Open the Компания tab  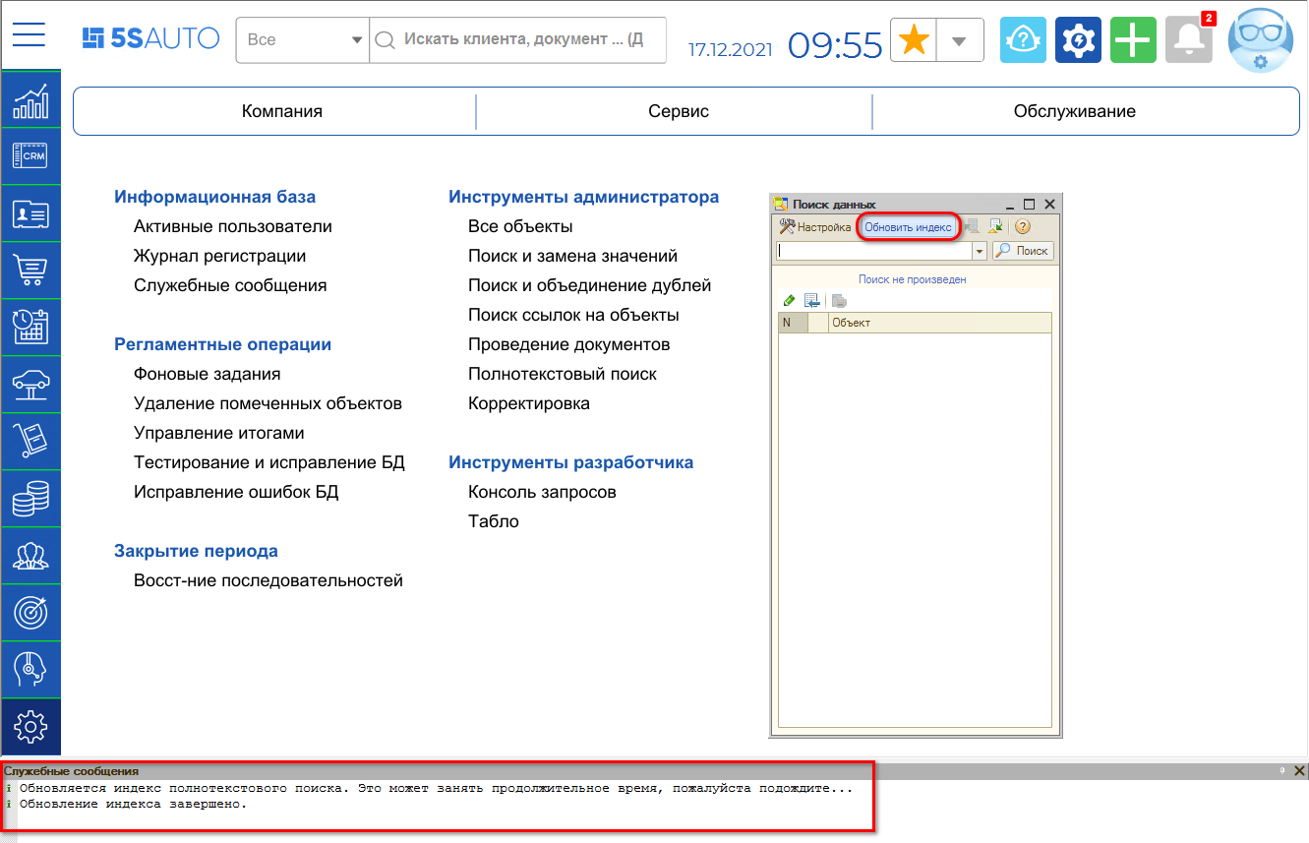(x=282, y=111)
